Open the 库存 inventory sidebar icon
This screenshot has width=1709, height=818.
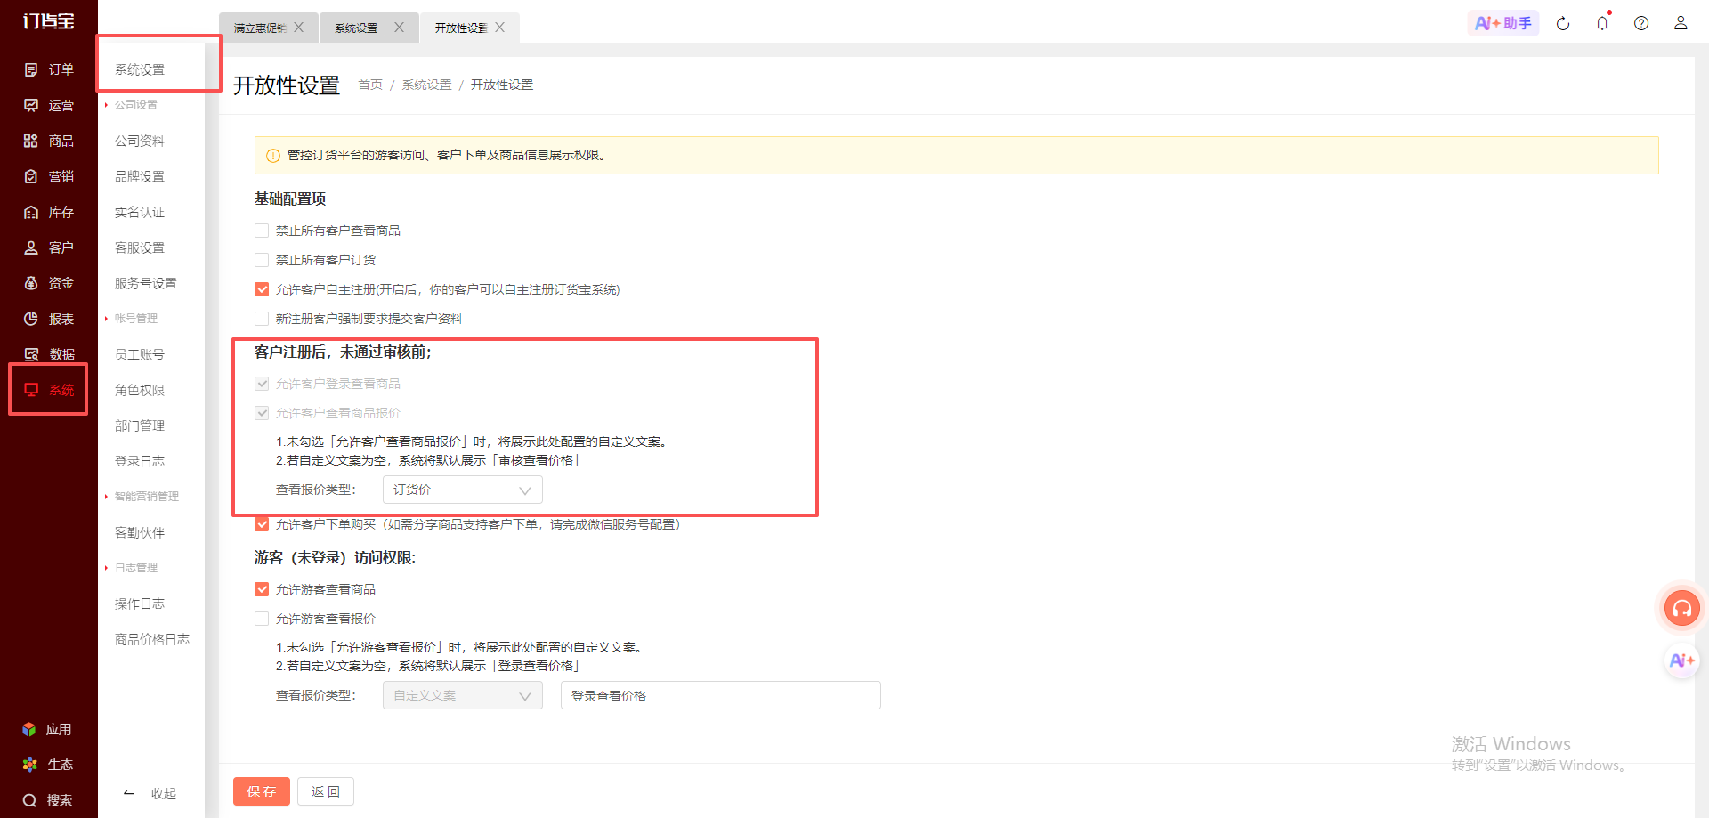[x=31, y=212]
